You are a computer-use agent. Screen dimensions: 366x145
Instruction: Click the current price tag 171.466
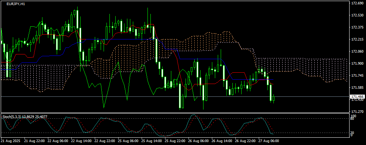358,96
